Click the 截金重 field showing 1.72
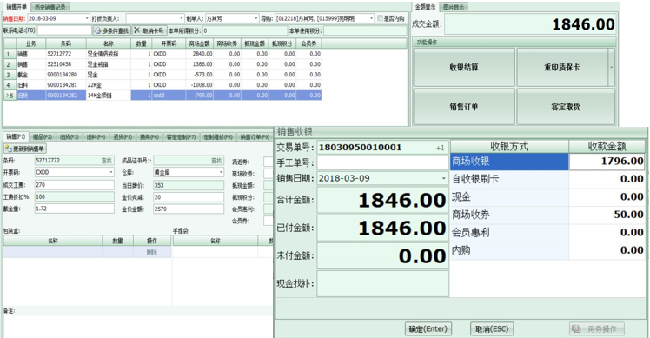Image resolution: width=650 pixels, height=338 pixels. [75, 209]
